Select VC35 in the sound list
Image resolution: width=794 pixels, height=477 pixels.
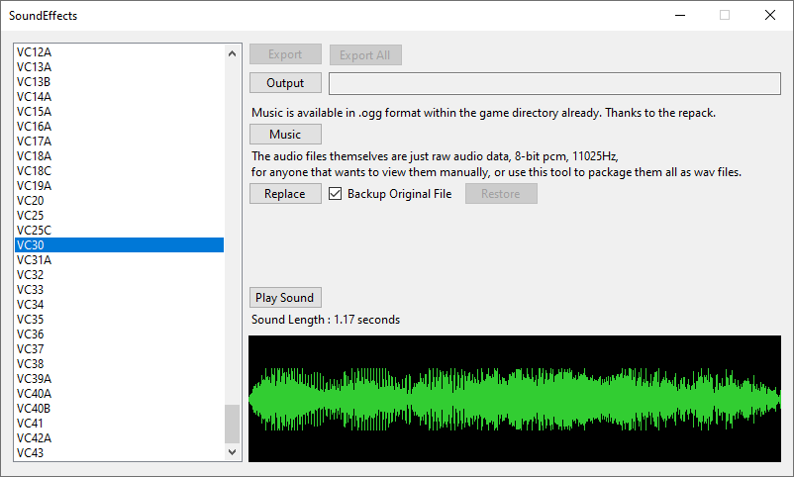pos(120,320)
